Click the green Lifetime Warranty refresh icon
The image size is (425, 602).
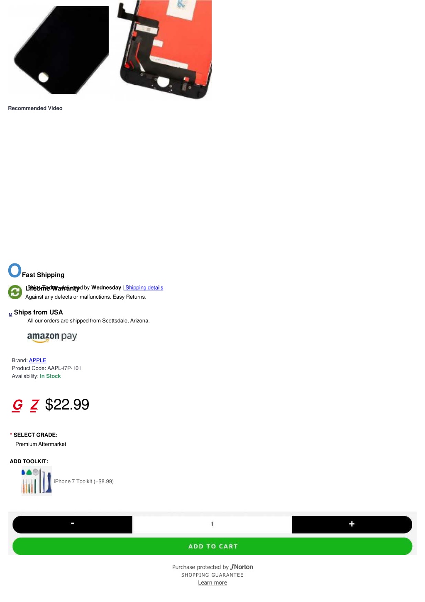point(15,292)
